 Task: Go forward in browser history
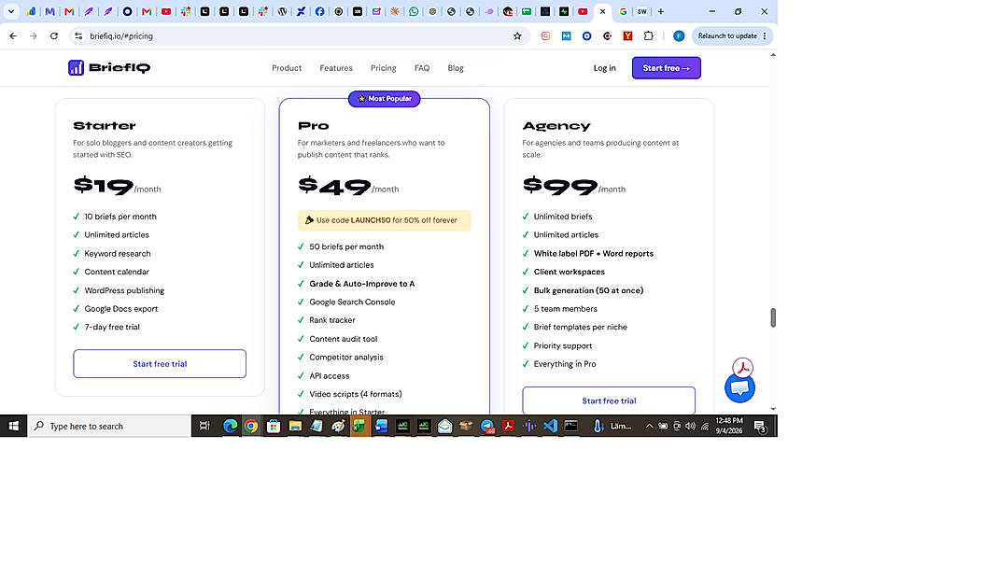tap(33, 36)
